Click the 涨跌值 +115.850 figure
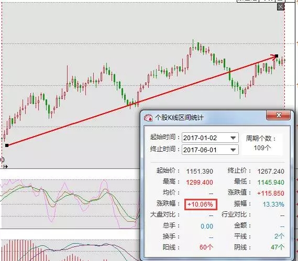The image size is (298, 261). point(271,194)
